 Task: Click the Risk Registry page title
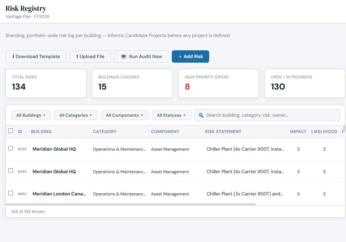coord(26,8)
